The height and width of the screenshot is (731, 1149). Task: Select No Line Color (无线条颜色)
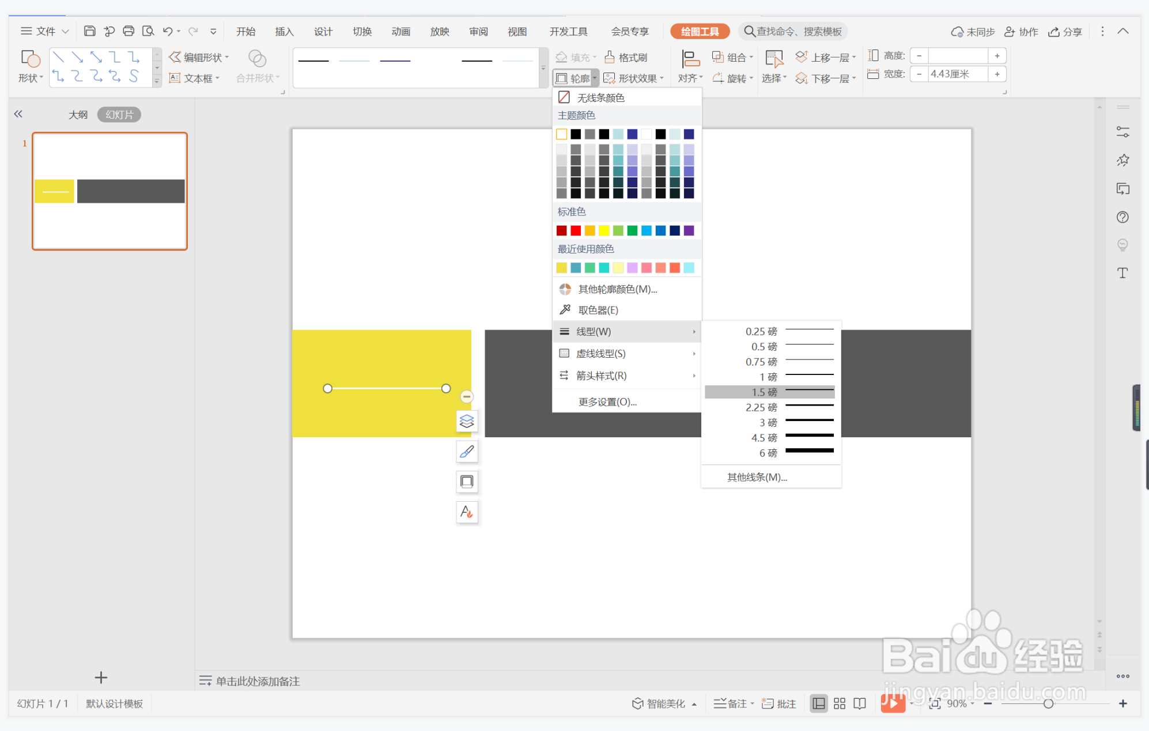[627, 97]
